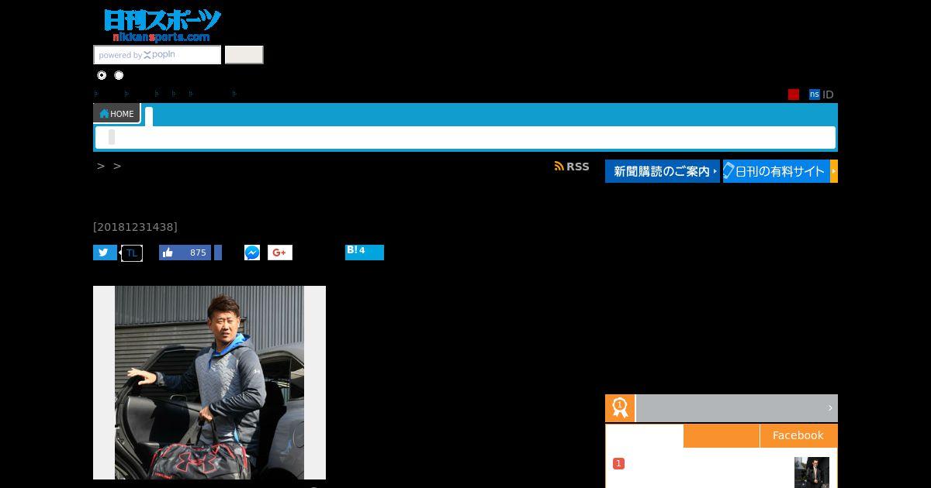Open the RSS feed link

pyautogui.click(x=572, y=167)
